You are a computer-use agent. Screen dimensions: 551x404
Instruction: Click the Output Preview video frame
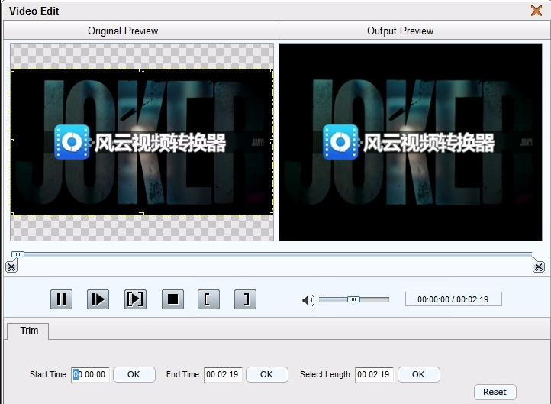pyautogui.click(x=411, y=142)
